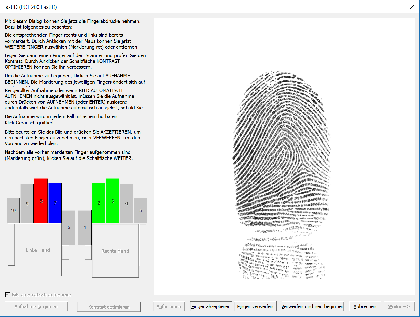Mark finger 5 on the right hand
Viewport: 420px width, 317px height.
pyautogui.click(x=140, y=210)
